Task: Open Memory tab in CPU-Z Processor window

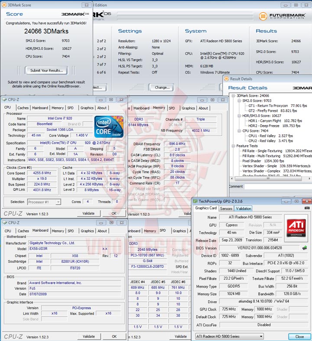Action: click(x=58, y=107)
